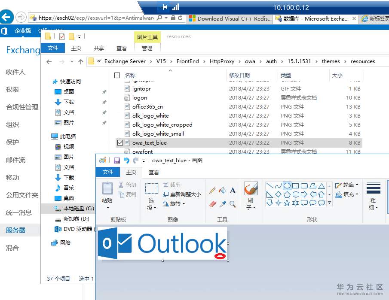389x300 pixels.
Task: Expand the shapes gallery more arrow
Action: pos(329,203)
